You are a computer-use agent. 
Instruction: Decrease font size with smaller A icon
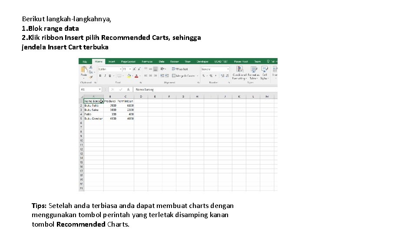pos(139,69)
